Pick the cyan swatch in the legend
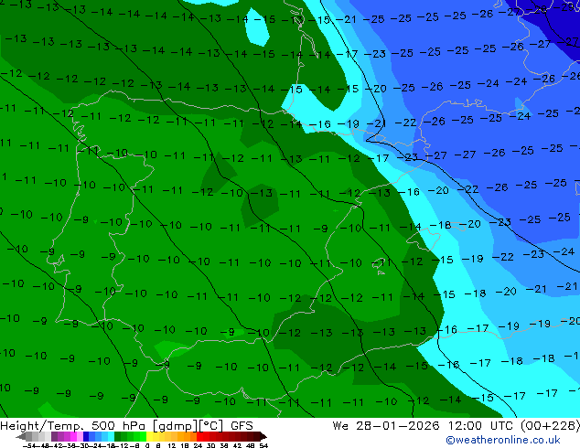The height and width of the screenshot is (448, 580). [111, 436]
